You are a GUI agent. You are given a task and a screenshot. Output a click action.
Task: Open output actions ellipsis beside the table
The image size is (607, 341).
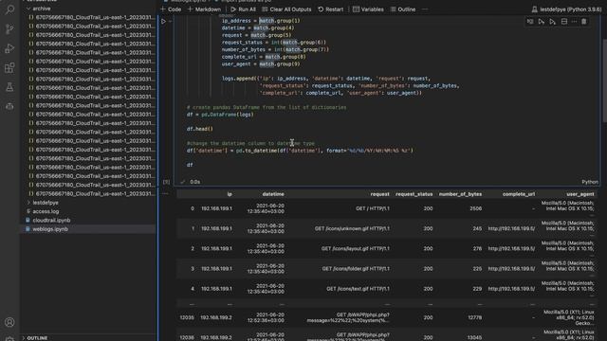tap(165, 193)
